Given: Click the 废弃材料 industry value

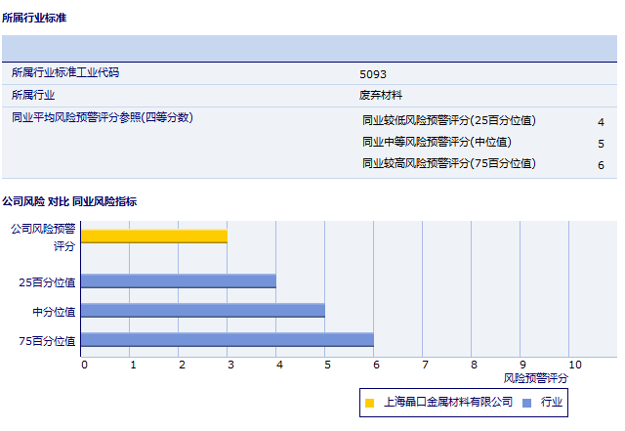Looking at the screenshot, I should [380, 96].
